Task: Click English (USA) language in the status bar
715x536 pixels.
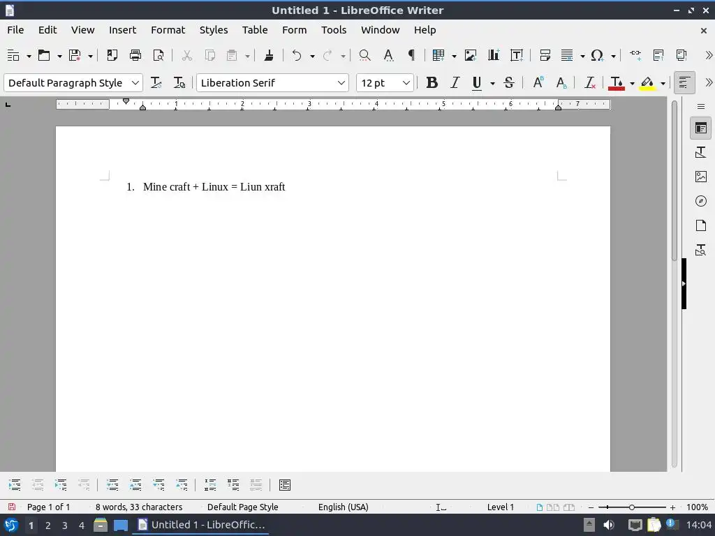Action: click(x=344, y=507)
